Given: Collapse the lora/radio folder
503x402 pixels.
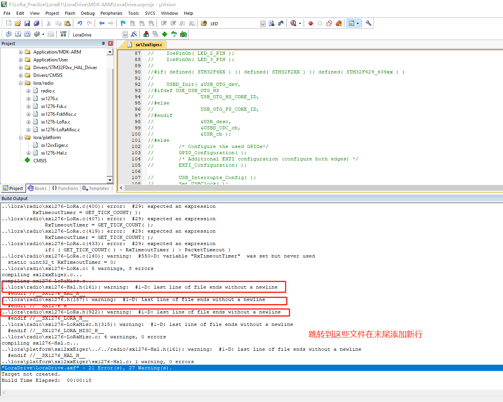Looking at the screenshot, I should point(21,83).
